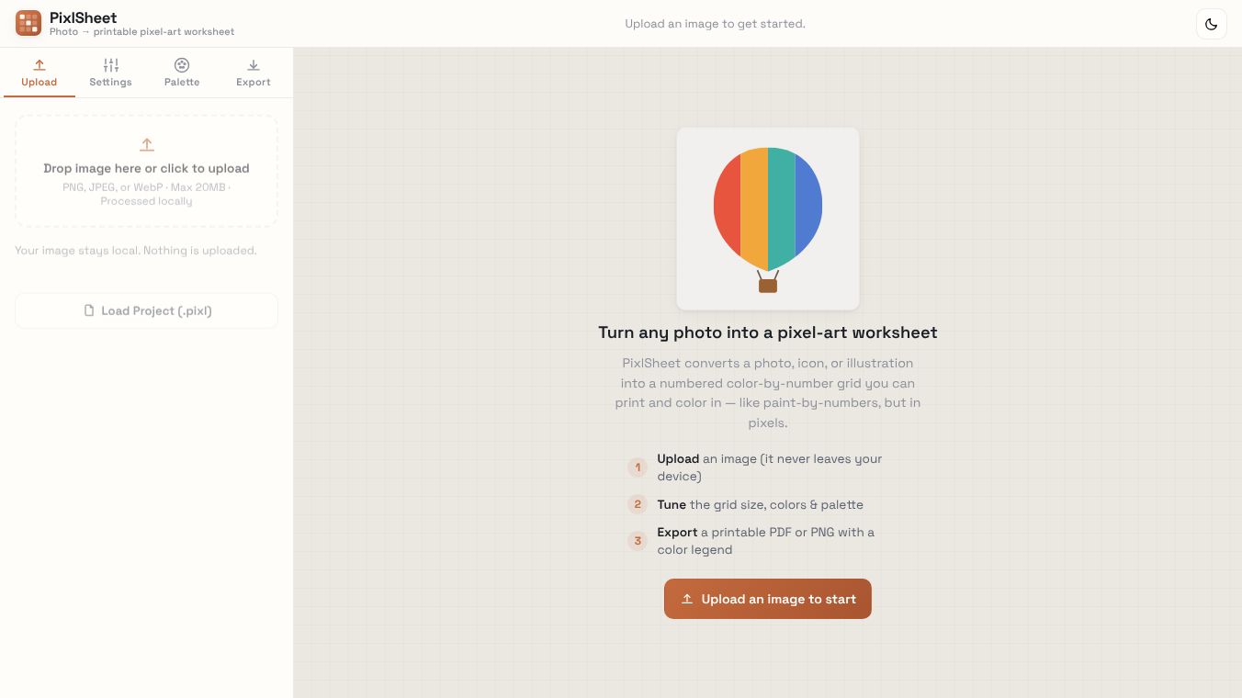Click the hot air balloon sample image
This screenshot has height=698, width=1242.
(x=768, y=219)
